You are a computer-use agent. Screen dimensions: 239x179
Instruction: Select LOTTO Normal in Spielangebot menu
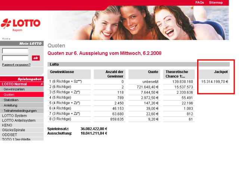(22, 84)
